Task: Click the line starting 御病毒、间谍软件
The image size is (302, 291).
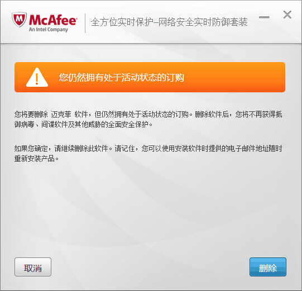Action: coord(83,125)
